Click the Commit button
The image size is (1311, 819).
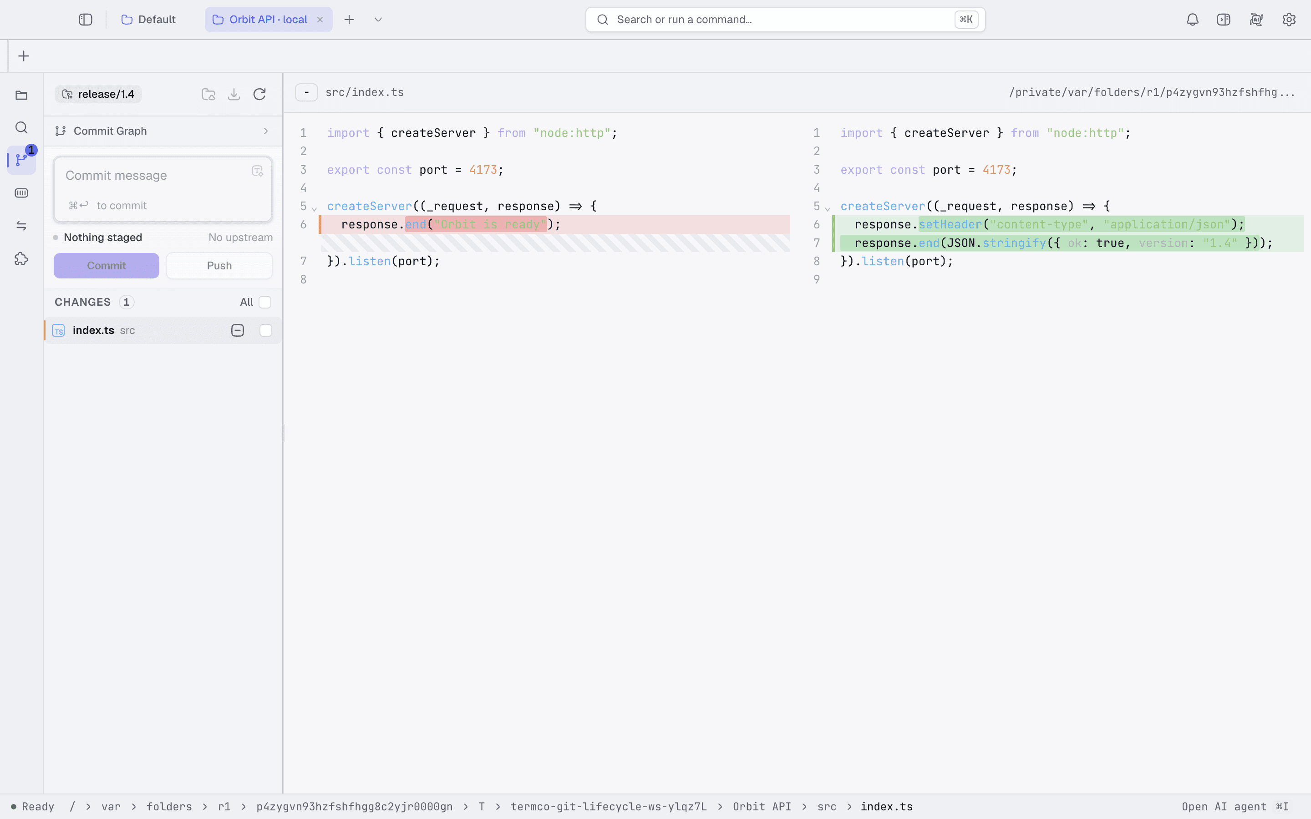107,266
